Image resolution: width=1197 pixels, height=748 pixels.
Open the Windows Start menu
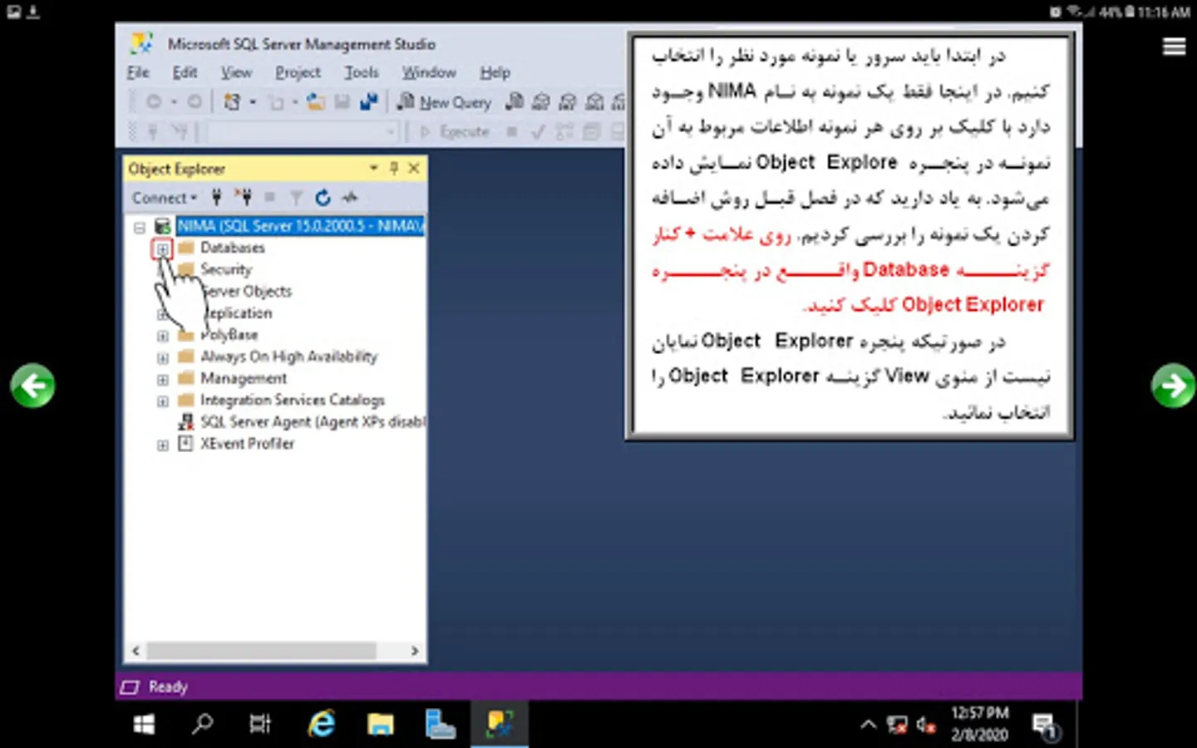click(144, 725)
